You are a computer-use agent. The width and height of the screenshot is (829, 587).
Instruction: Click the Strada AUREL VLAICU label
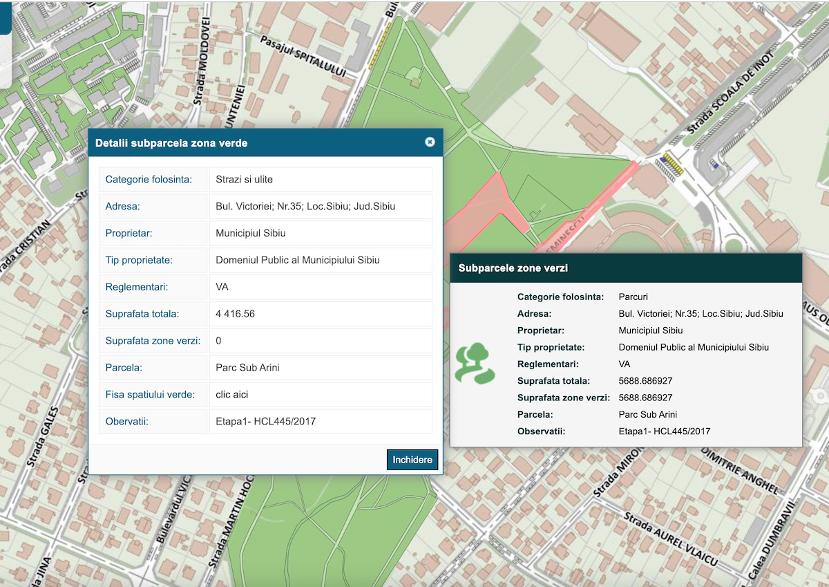(670, 539)
